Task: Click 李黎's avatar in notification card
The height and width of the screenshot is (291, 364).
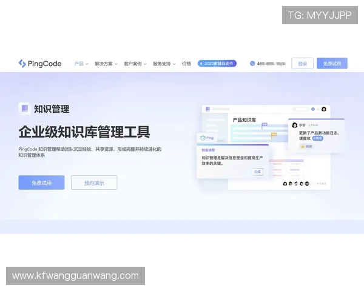Action: pyautogui.click(x=295, y=125)
